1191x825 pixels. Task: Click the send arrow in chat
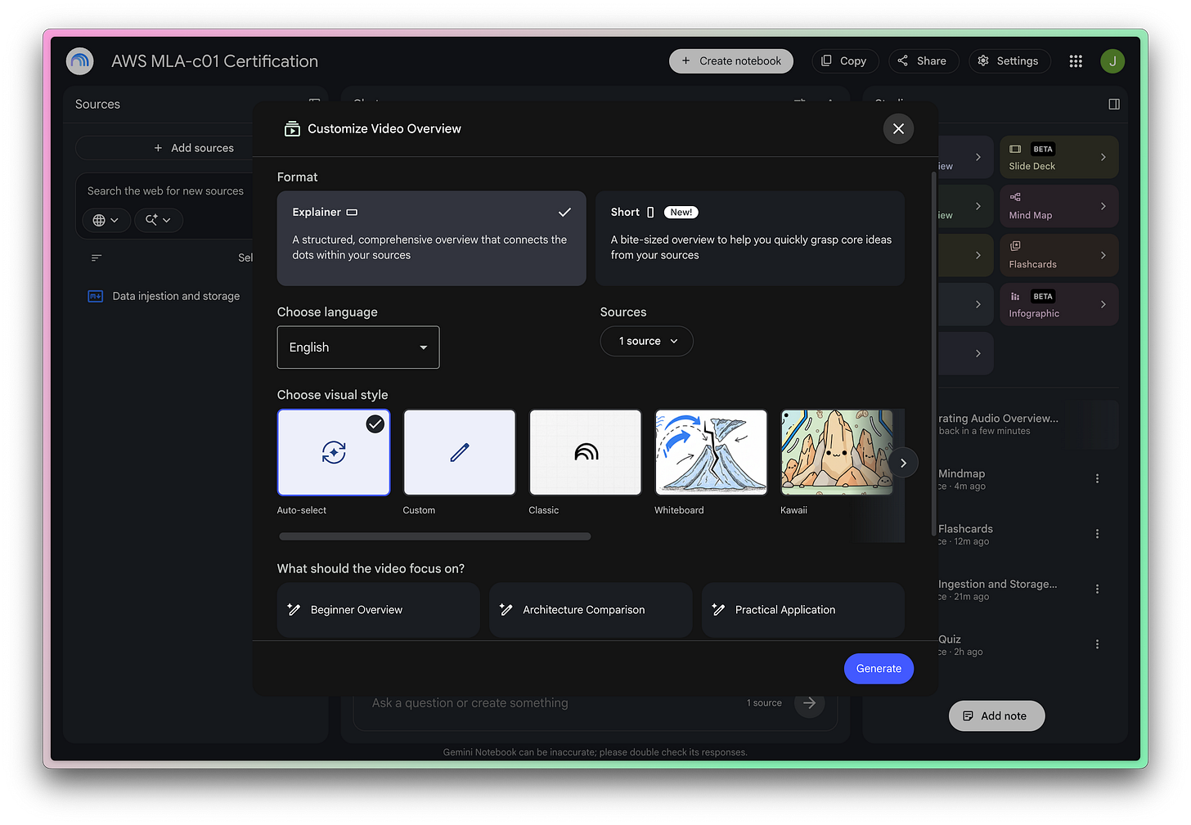click(809, 703)
